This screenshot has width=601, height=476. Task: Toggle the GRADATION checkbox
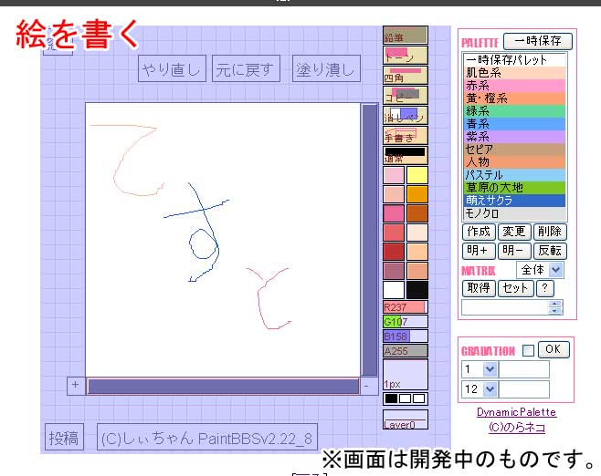[527, 350]
